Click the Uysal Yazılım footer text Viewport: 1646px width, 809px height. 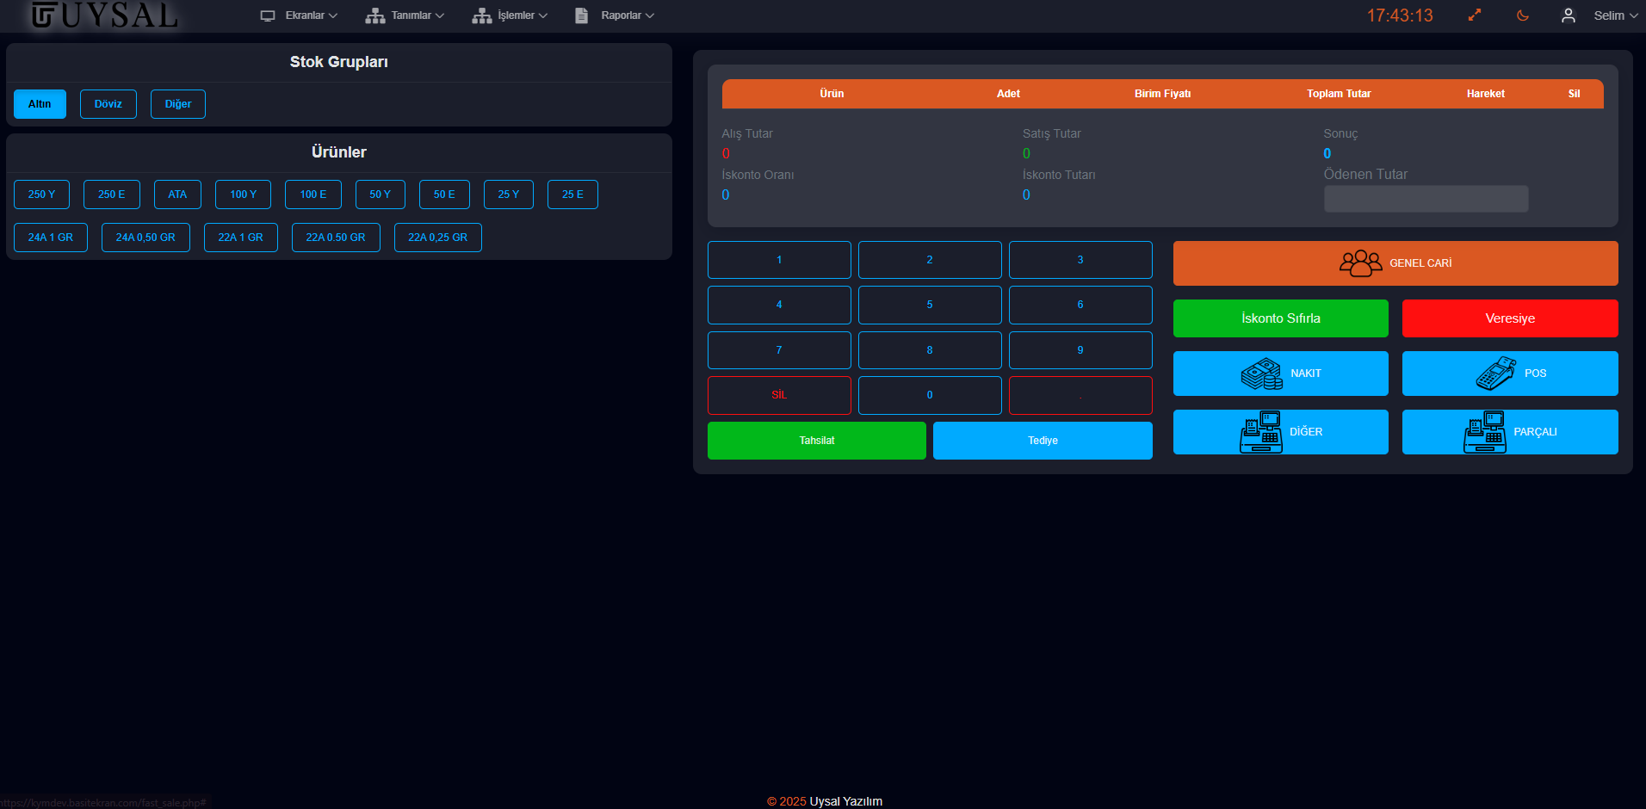[846, 801]
